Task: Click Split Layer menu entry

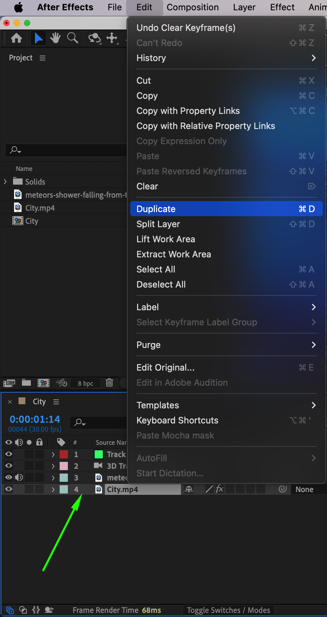Action: click(x=158, y=224)
